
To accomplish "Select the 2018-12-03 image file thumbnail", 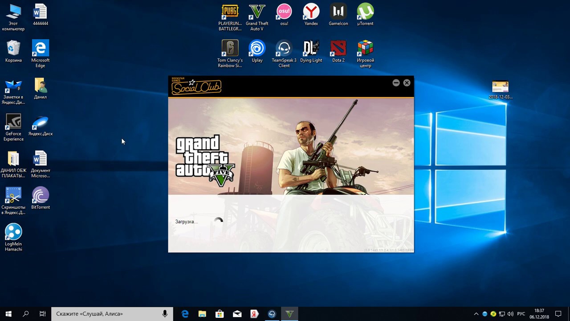I will [x=501, y=90].
